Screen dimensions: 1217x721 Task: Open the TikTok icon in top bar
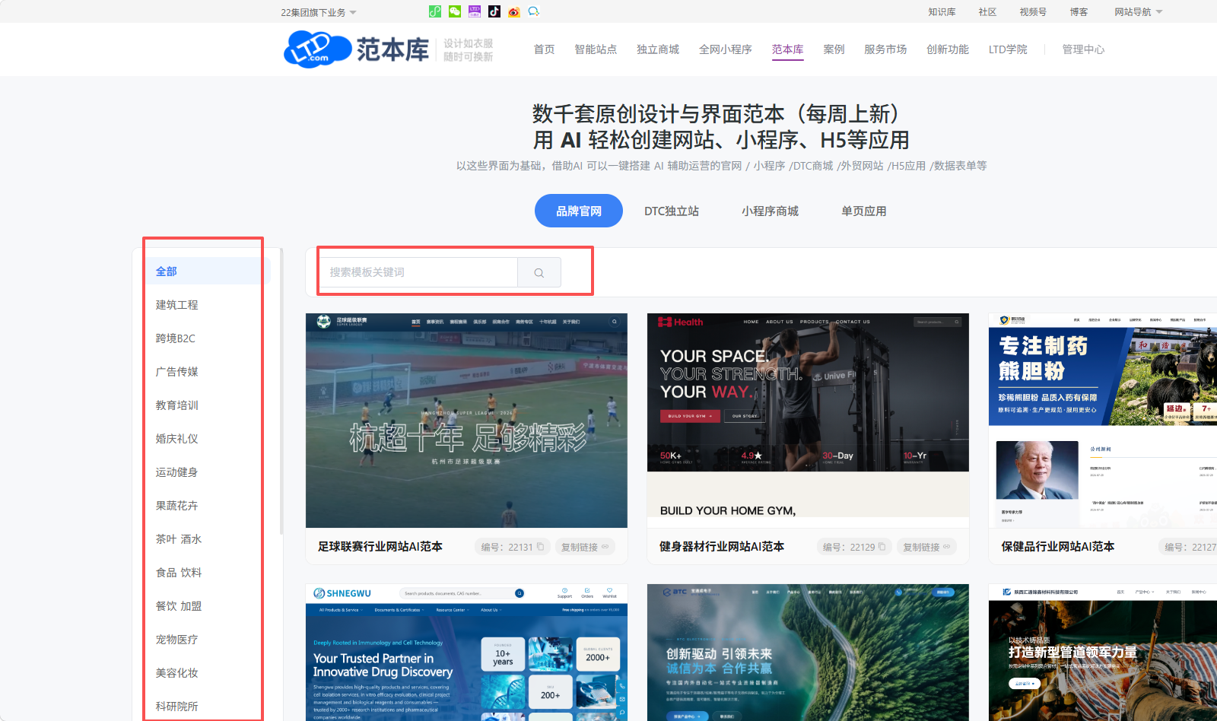pos(494,11)
